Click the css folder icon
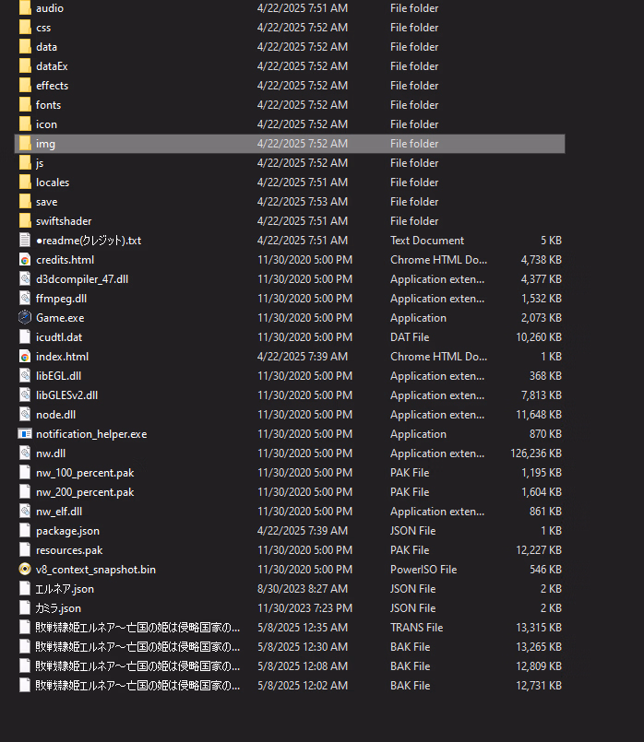 [x=25, y=28]
